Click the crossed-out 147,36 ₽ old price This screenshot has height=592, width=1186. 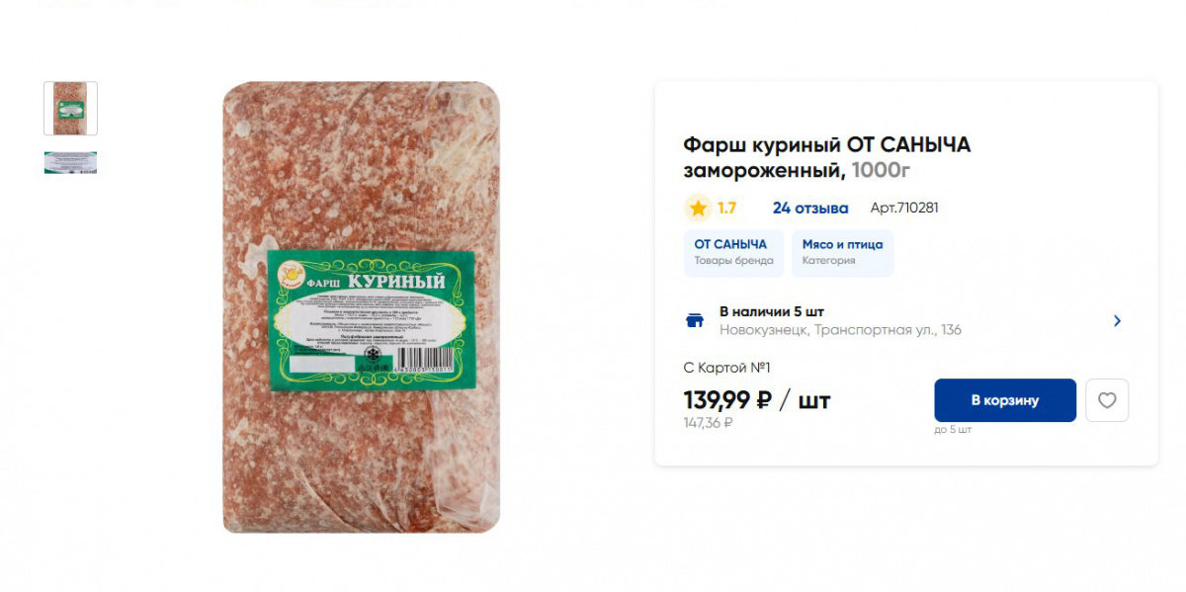point(709,423)
